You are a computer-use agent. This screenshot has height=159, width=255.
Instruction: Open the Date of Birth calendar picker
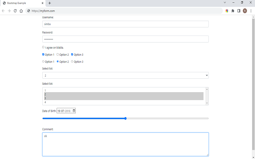coord(74,111)
